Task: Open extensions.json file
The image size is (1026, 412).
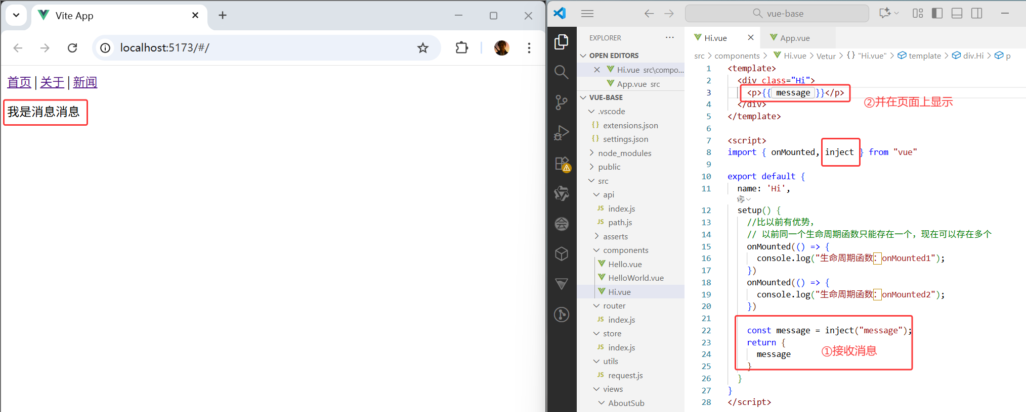Action: click(630, 125)
